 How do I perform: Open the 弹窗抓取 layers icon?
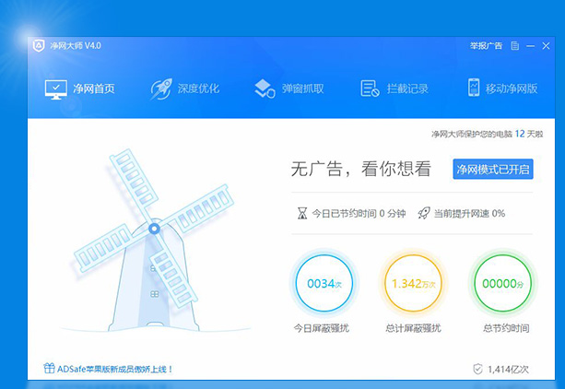[x=265, y=88]
